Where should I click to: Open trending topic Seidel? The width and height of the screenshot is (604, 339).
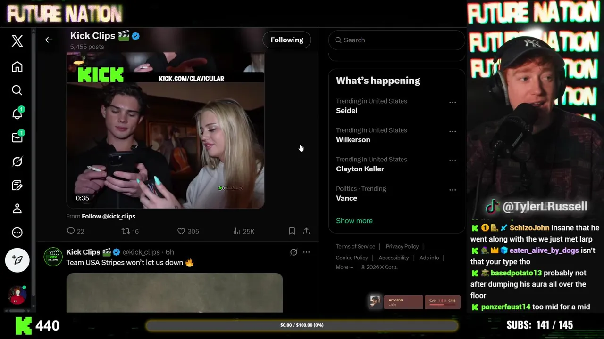point(347,111)
